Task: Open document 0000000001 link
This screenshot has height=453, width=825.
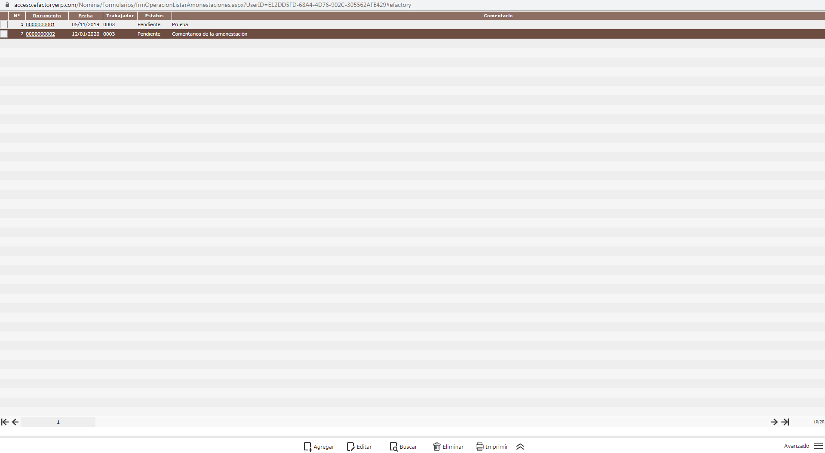Action: [x=40, y=24]
